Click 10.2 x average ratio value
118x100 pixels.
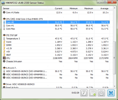tap(105, 12)
